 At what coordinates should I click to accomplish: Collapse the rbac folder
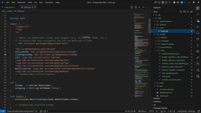point(156,51)
